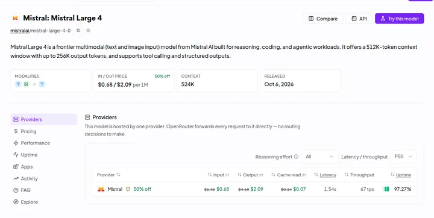Click the shield icon next to Mistral provider

pyautogui.click(x=128, y=189)
